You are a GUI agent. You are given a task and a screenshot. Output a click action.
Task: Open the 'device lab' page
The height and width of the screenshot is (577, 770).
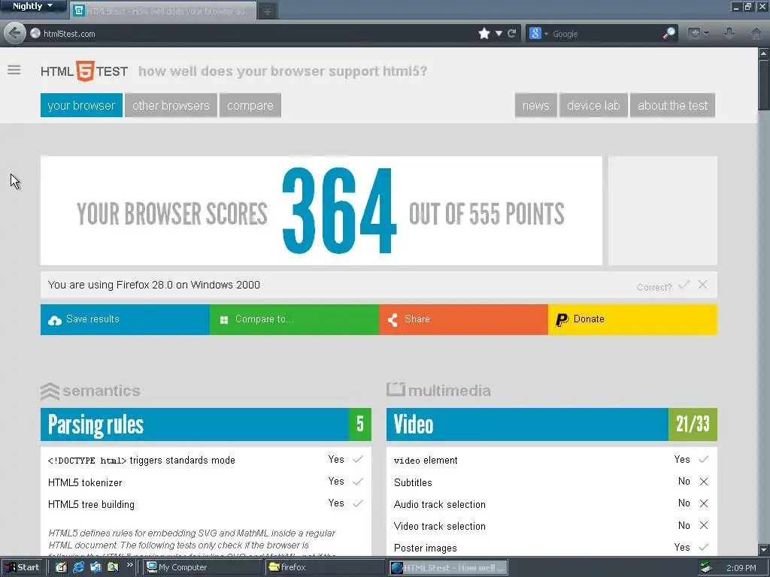click(594, 105)
